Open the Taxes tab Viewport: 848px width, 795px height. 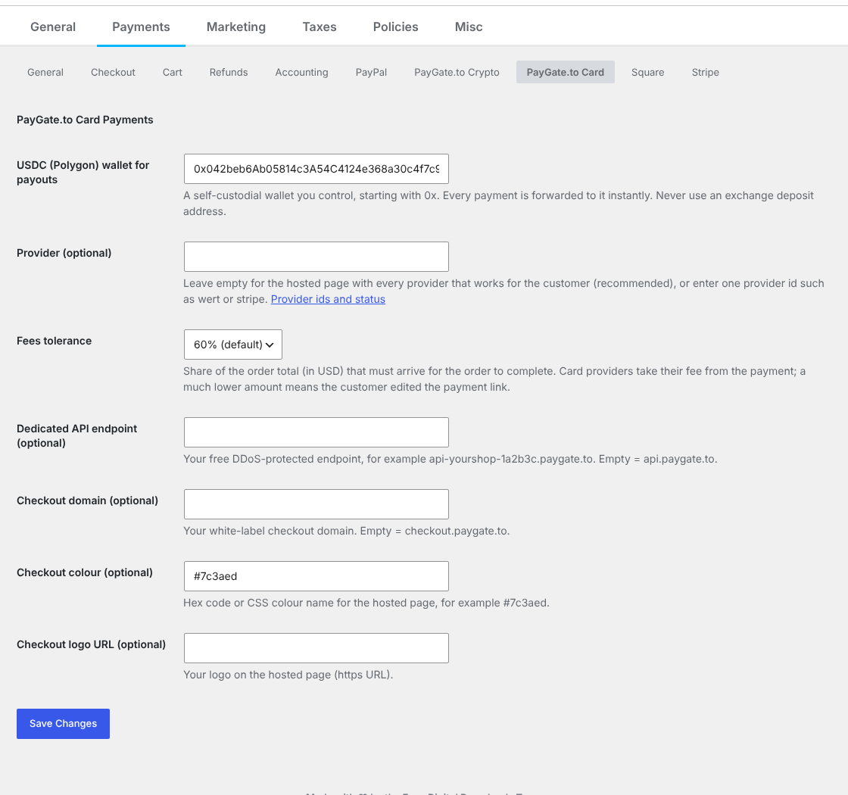[319, 27]
